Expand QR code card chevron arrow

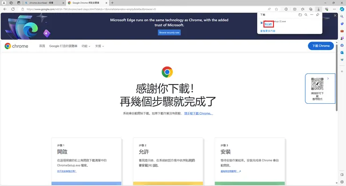point(328,79)
